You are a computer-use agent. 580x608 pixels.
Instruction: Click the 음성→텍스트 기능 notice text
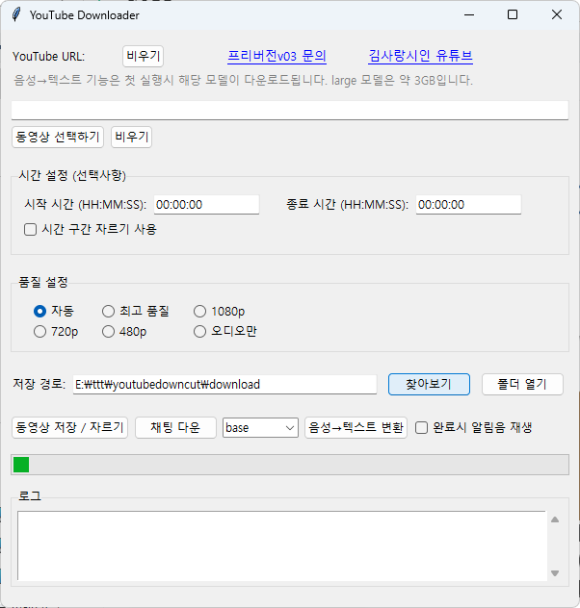[x=243, y=80]
